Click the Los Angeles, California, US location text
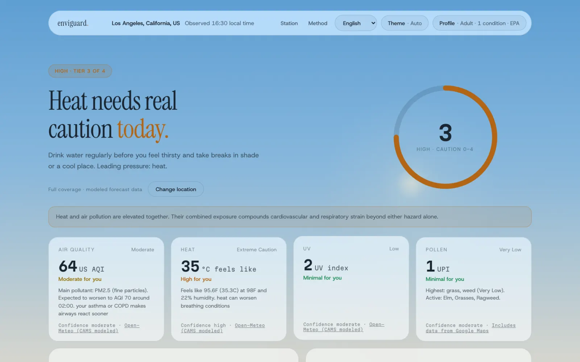Screen dimensions: 580x362 pos(146,23)
